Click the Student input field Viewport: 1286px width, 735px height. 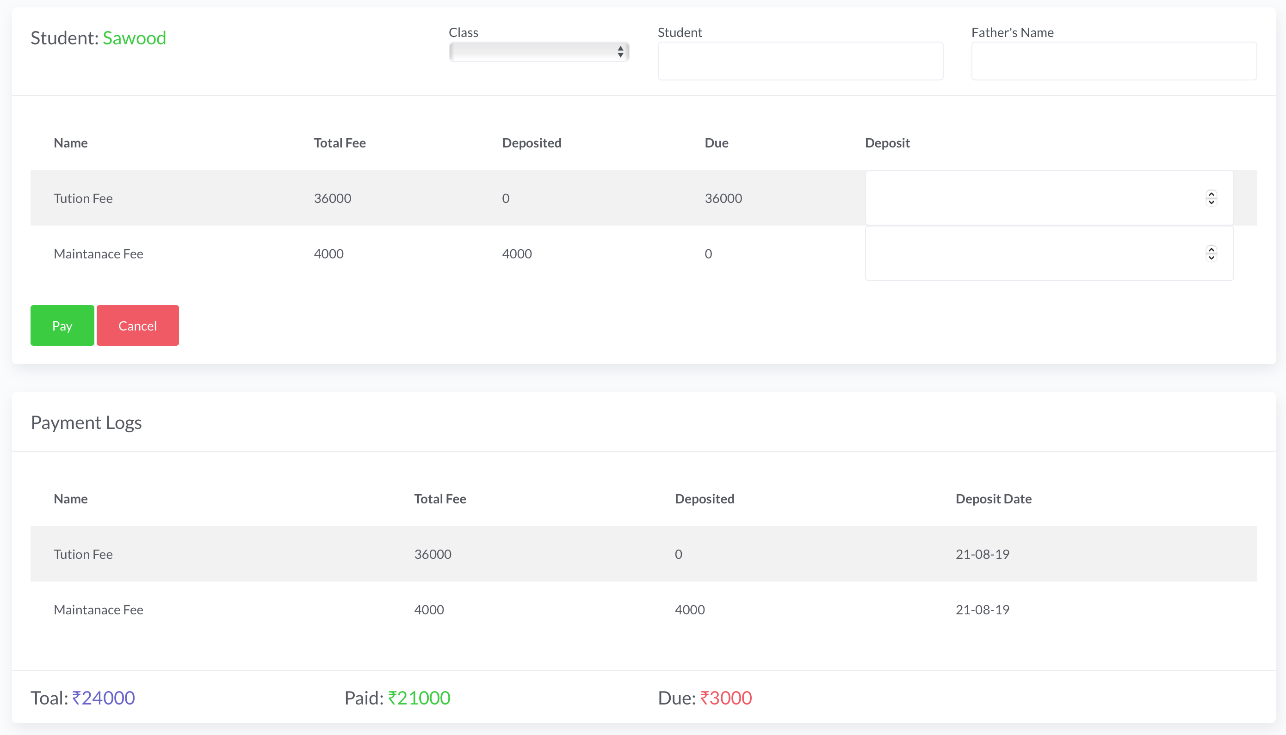[800, 61]
